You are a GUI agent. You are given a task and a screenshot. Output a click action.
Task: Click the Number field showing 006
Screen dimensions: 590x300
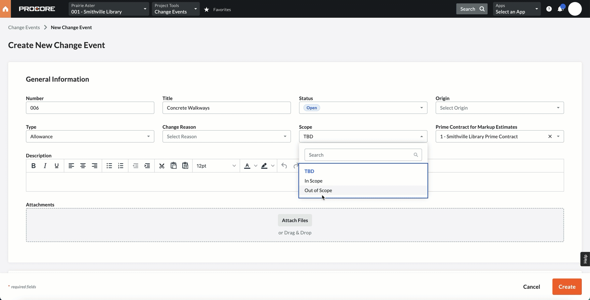click(90, 108)
